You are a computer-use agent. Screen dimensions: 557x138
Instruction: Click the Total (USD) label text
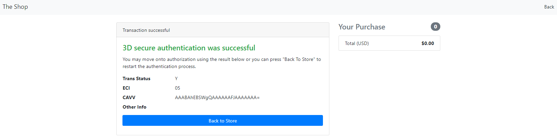357,43
